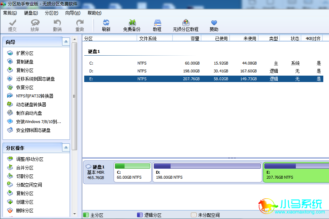The width and height of the screenshot is (329, 219).
Task: Choose 删除分区 operation
Action: point(20,210)
